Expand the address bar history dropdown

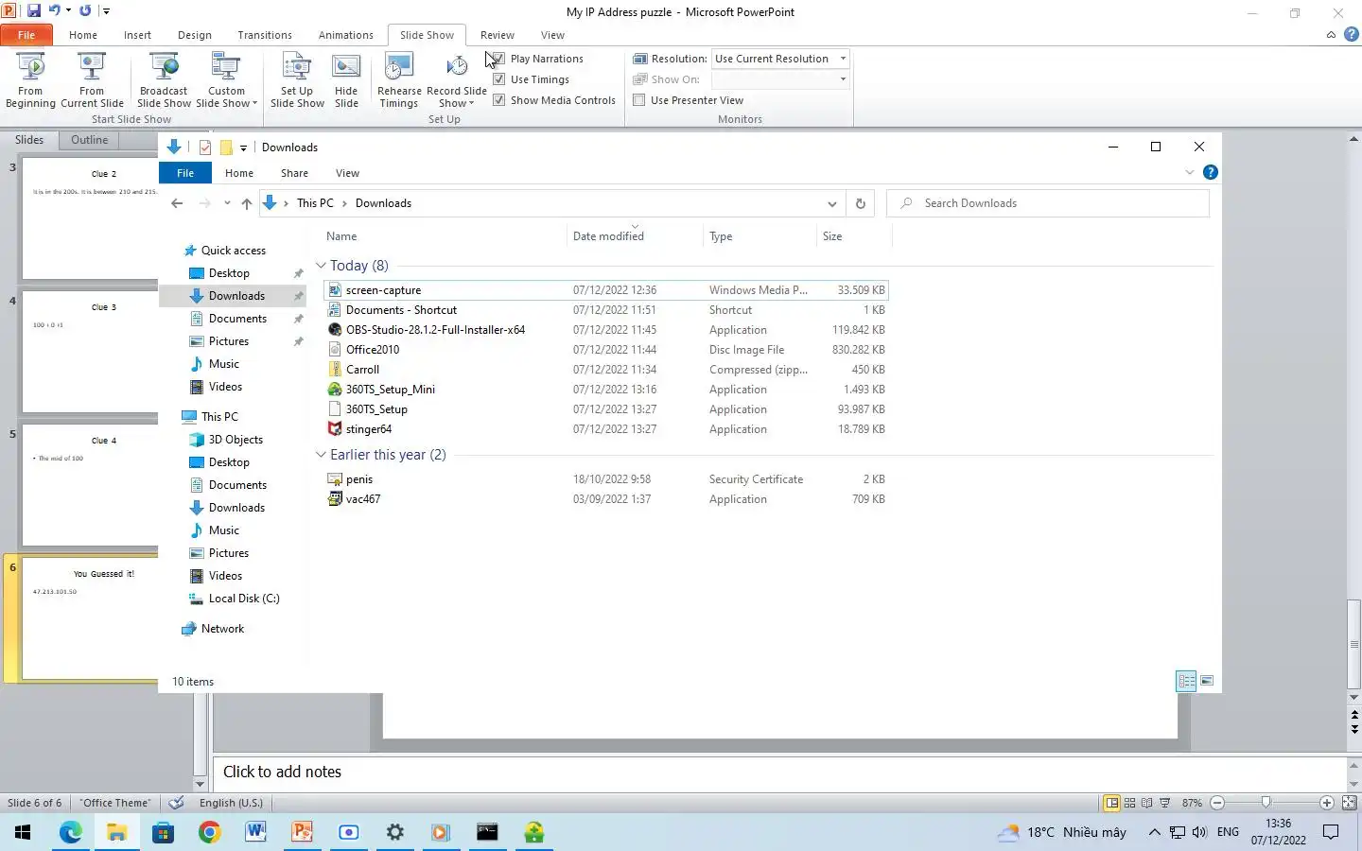pos(831,203)
